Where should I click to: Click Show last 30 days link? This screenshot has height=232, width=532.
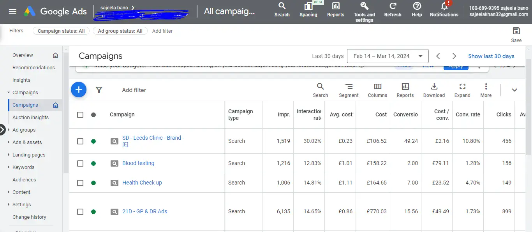click(x=491, y=56)
